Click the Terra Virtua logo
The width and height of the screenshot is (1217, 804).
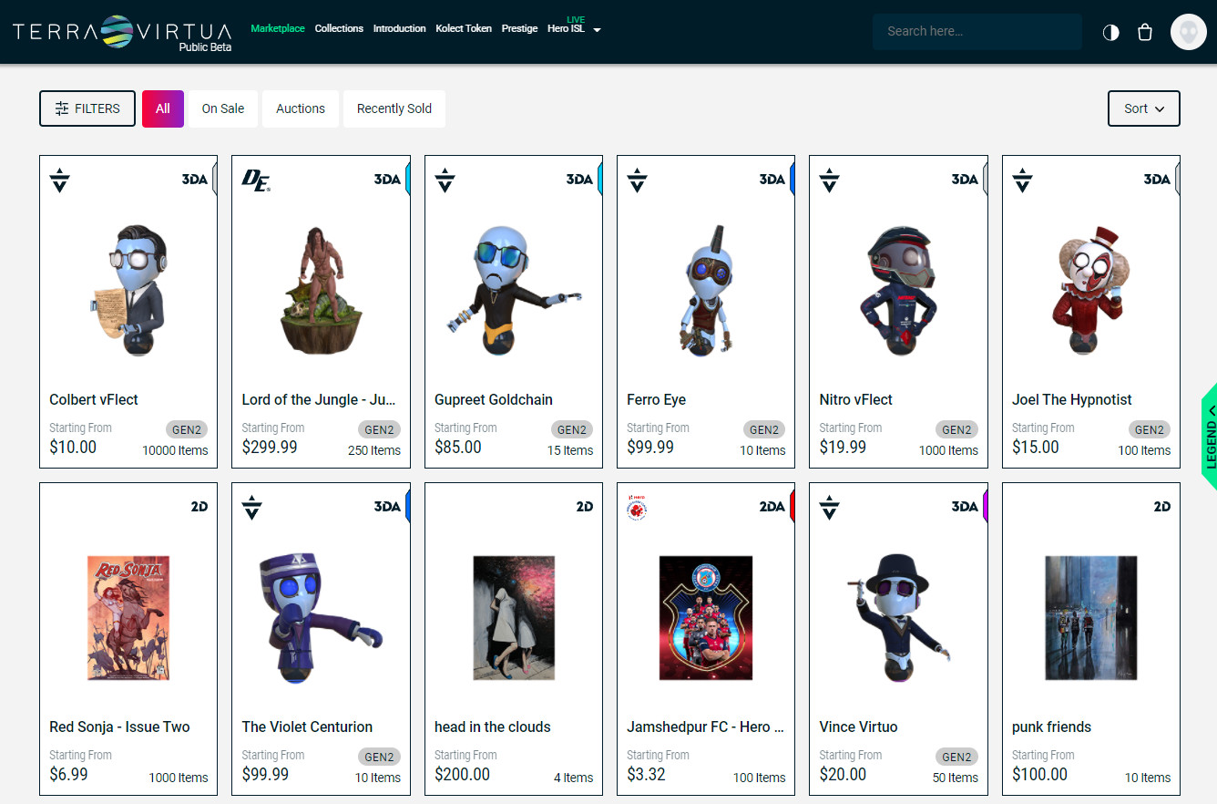click(122, 32)
